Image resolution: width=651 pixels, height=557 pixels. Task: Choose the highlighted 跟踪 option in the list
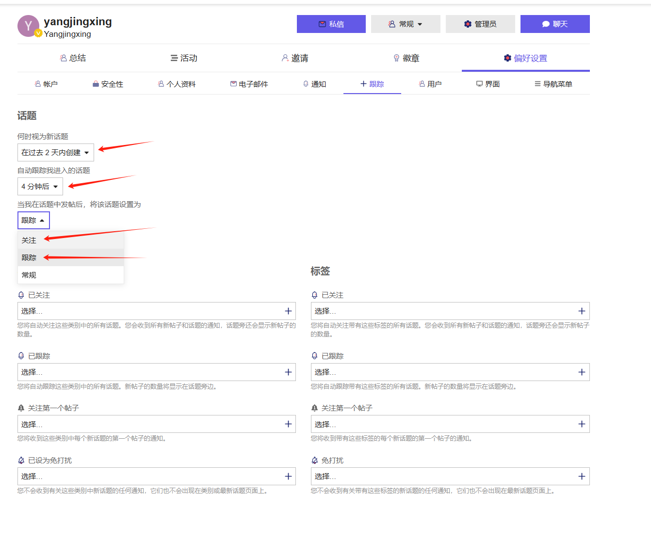click(x=71, y=258)
